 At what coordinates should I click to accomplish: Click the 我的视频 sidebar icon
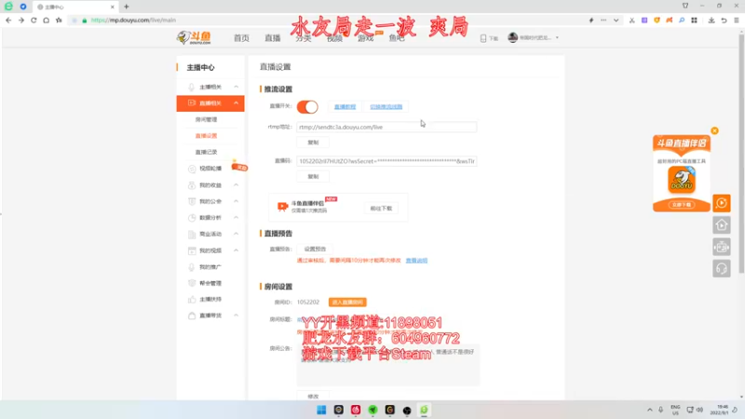point(192,250)
